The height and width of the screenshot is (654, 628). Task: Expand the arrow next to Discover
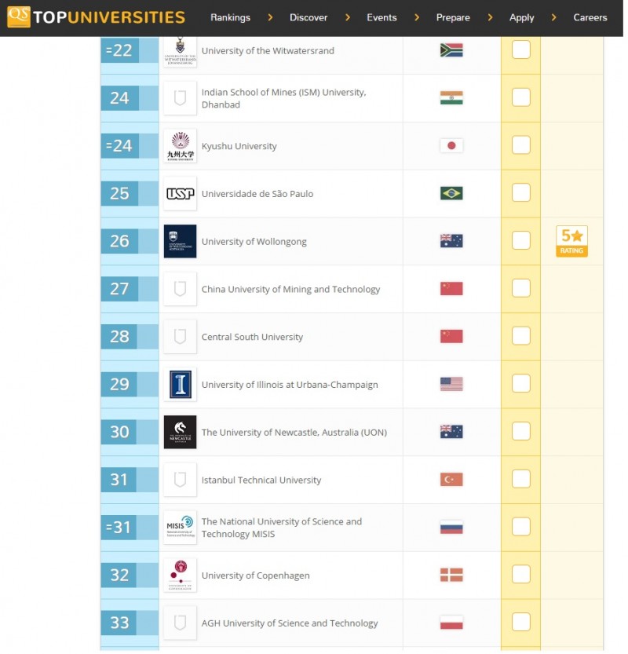coord(348,17)
